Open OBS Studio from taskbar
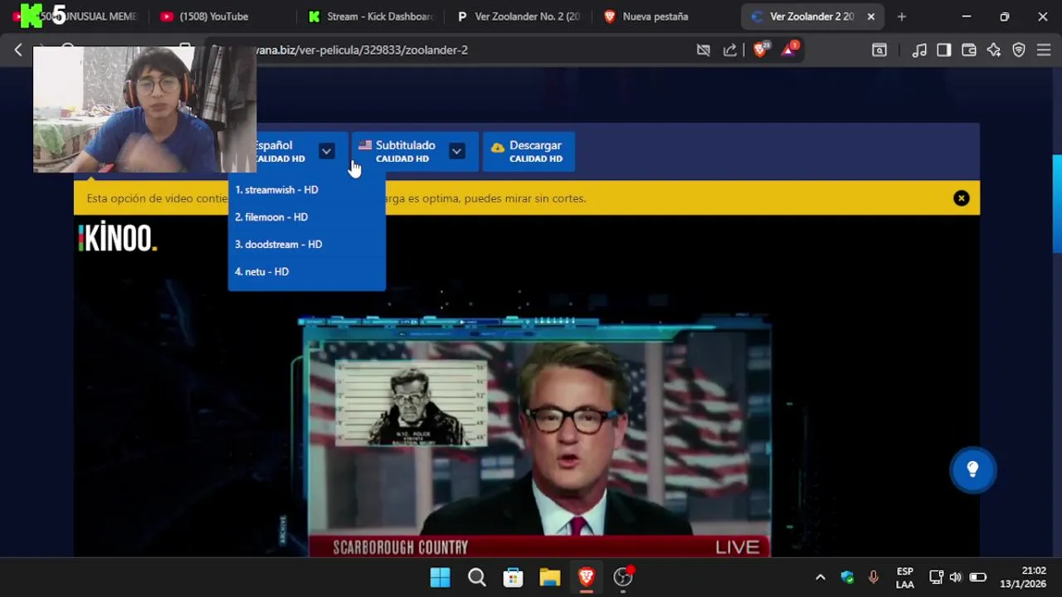1062x597 pixels. 623,577
